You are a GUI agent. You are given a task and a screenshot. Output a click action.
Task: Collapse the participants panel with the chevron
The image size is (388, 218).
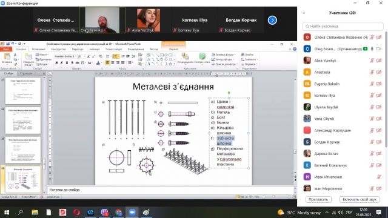click(304, 13)
